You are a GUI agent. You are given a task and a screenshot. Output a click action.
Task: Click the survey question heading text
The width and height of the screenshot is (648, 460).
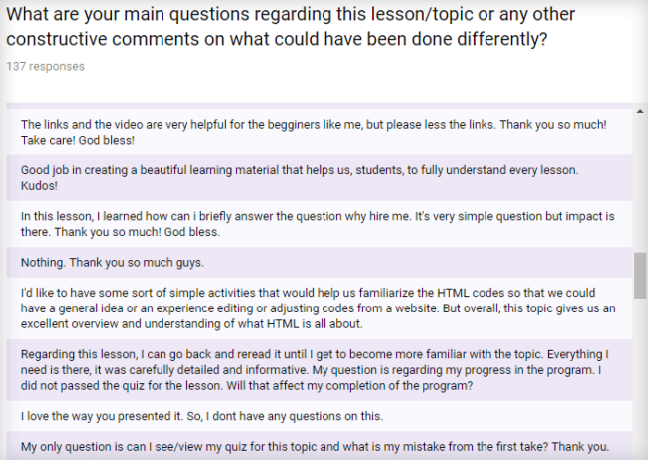click(291, 27)
